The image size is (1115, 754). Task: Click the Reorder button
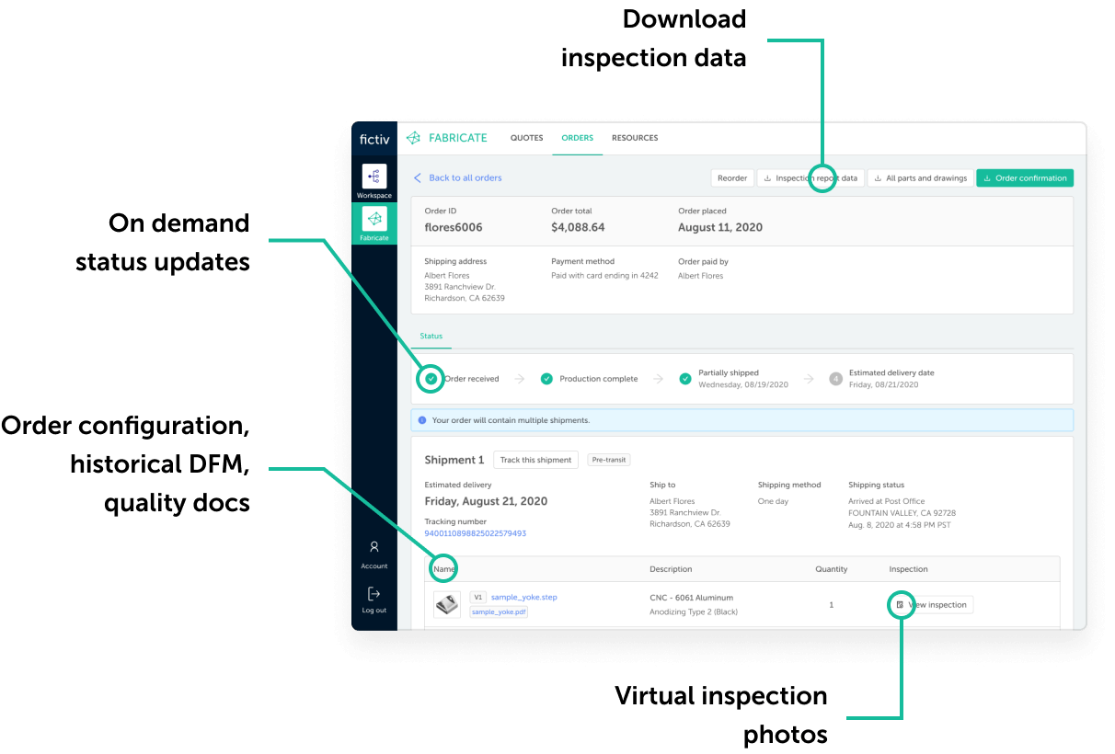pyautogui.click(x=732, y=177)
